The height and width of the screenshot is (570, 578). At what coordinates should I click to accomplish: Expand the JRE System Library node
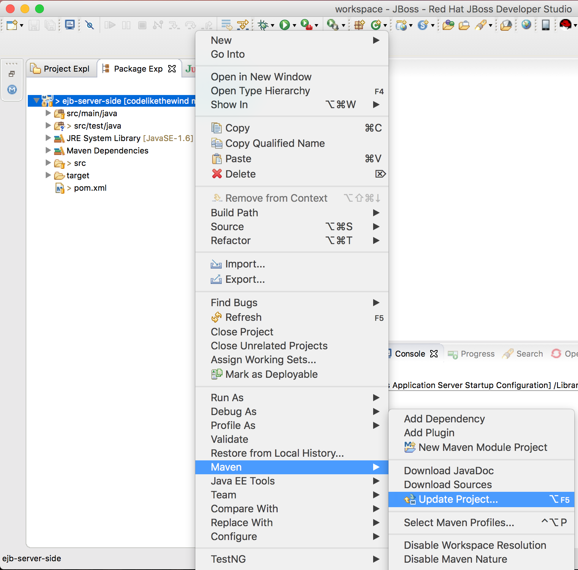click(x=48, y=138)
